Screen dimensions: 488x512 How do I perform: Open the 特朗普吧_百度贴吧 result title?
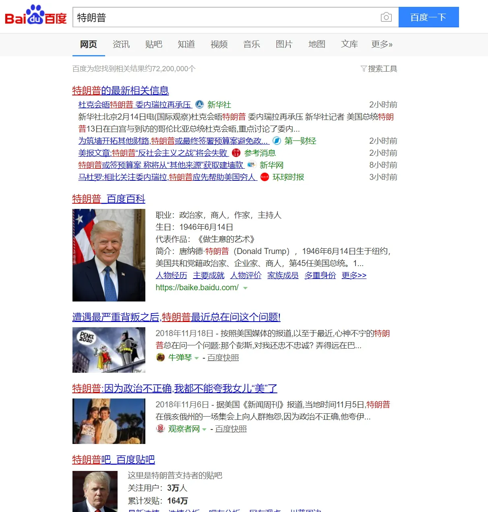(x=114, y=460)
